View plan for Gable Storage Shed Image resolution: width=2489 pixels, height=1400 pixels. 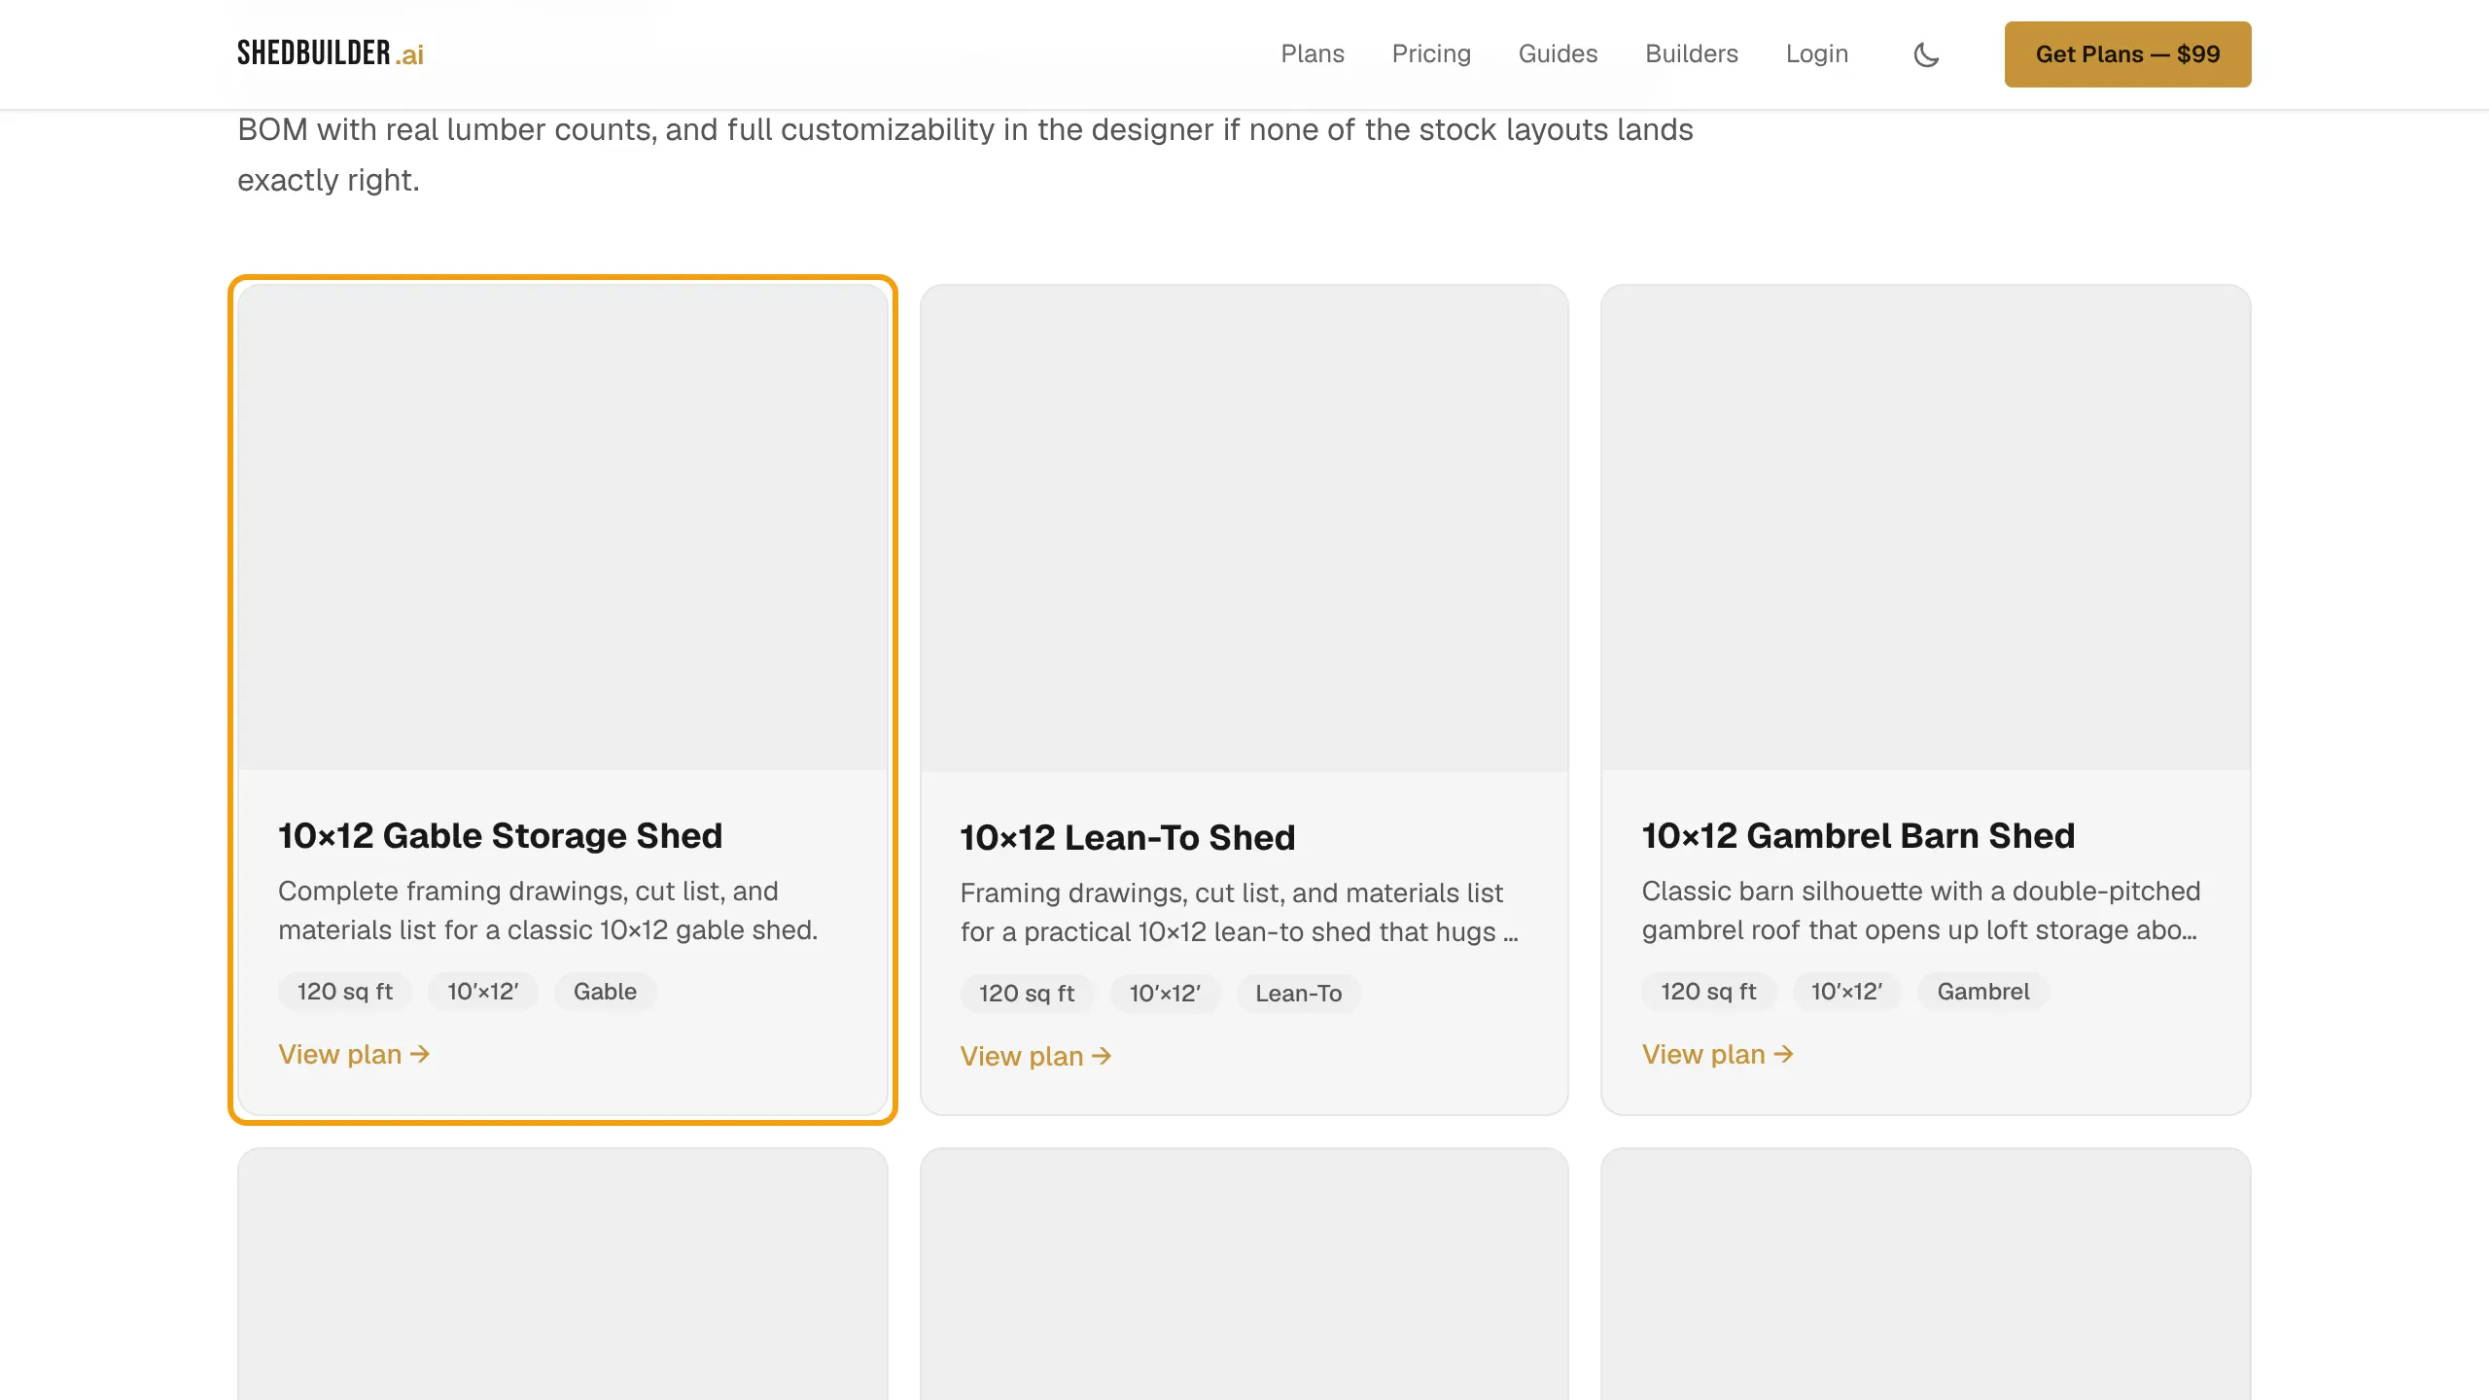(354, 1054)
